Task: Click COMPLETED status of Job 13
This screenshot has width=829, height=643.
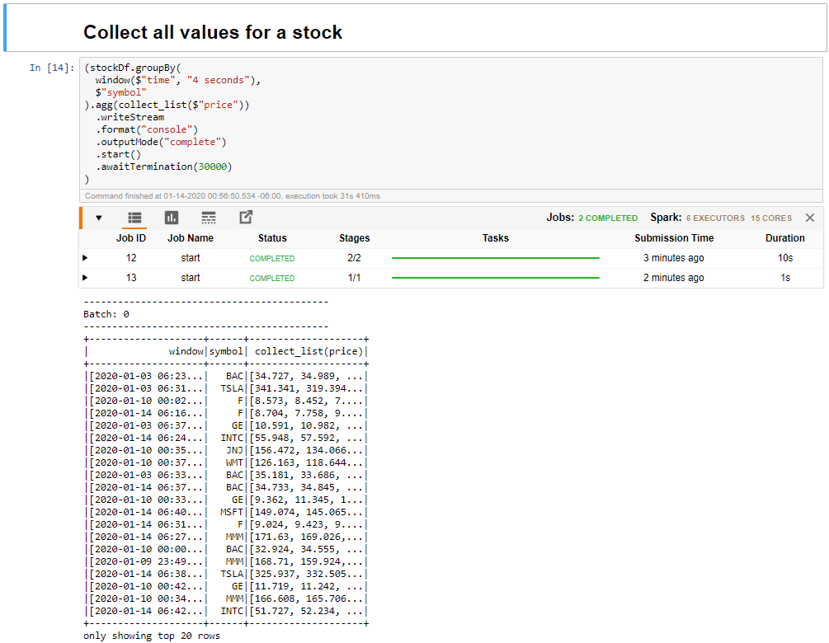Action: 272,278
